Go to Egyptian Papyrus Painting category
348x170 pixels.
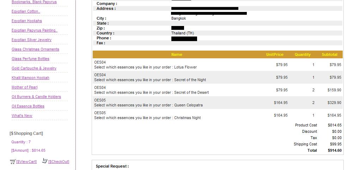click(35, 31)
